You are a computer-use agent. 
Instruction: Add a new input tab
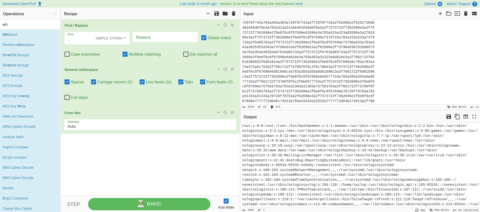pos(440,13)
